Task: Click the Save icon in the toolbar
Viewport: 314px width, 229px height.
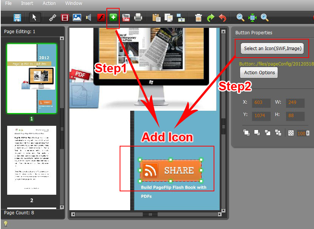Action: click(x=17, y=17)
